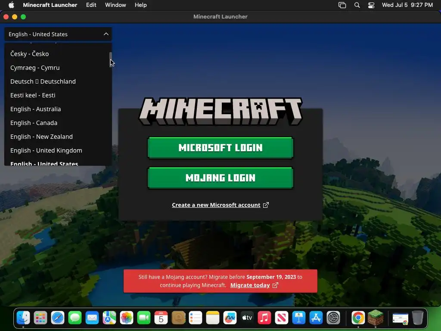This screenshot has width=441, height=331.
Task: Launch Safari from the dock
Action: [58, 318]
